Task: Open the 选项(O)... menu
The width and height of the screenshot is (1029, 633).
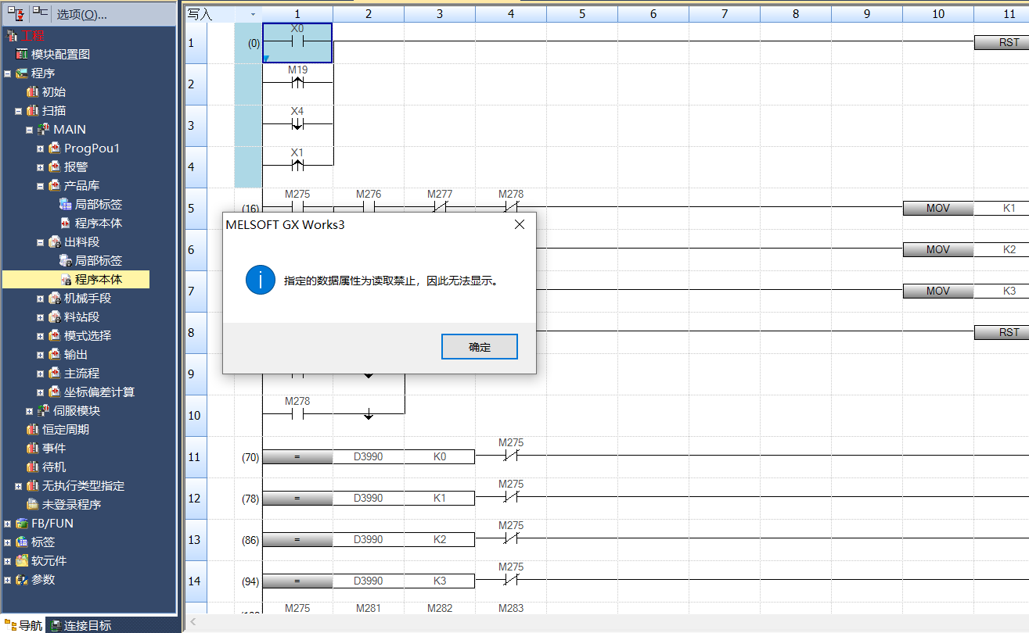Action: coord(81,14)
